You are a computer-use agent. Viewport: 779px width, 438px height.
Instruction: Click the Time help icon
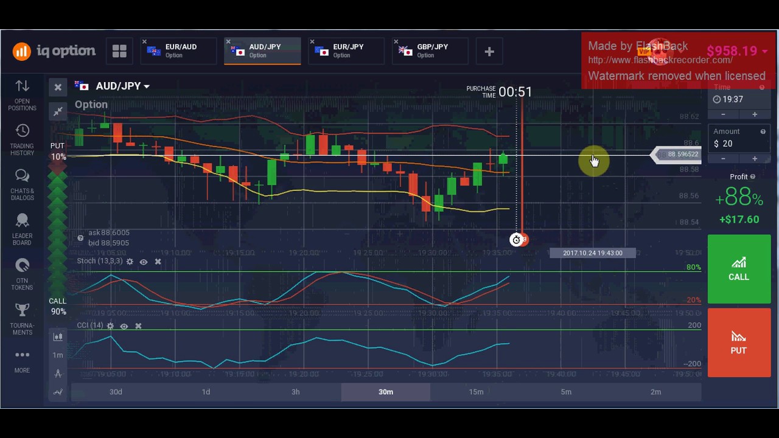[761, 88]
